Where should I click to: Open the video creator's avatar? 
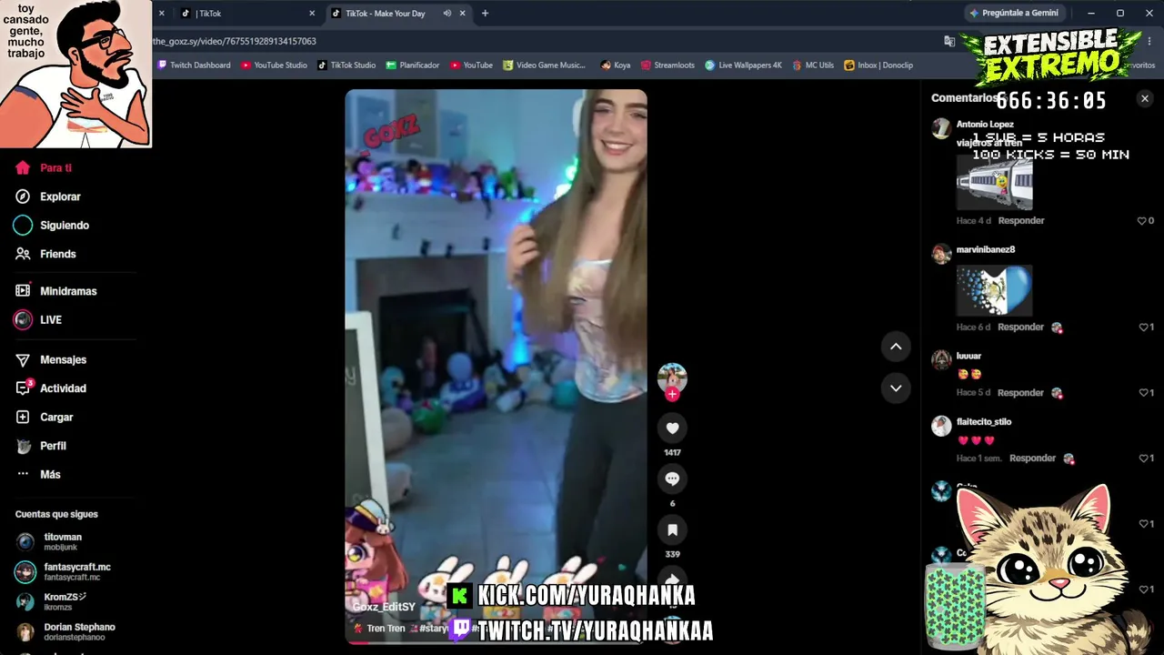click(672, 377)
